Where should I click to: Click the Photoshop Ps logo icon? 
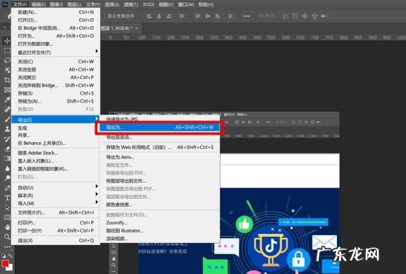point(5,4)
